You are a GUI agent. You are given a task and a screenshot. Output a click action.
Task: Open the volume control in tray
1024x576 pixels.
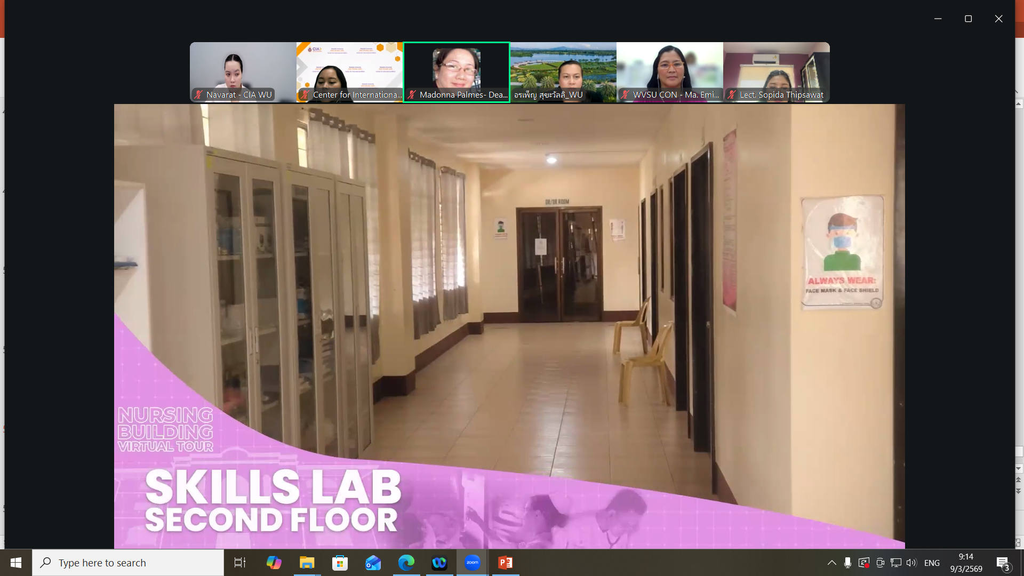(x=911, y=563)
